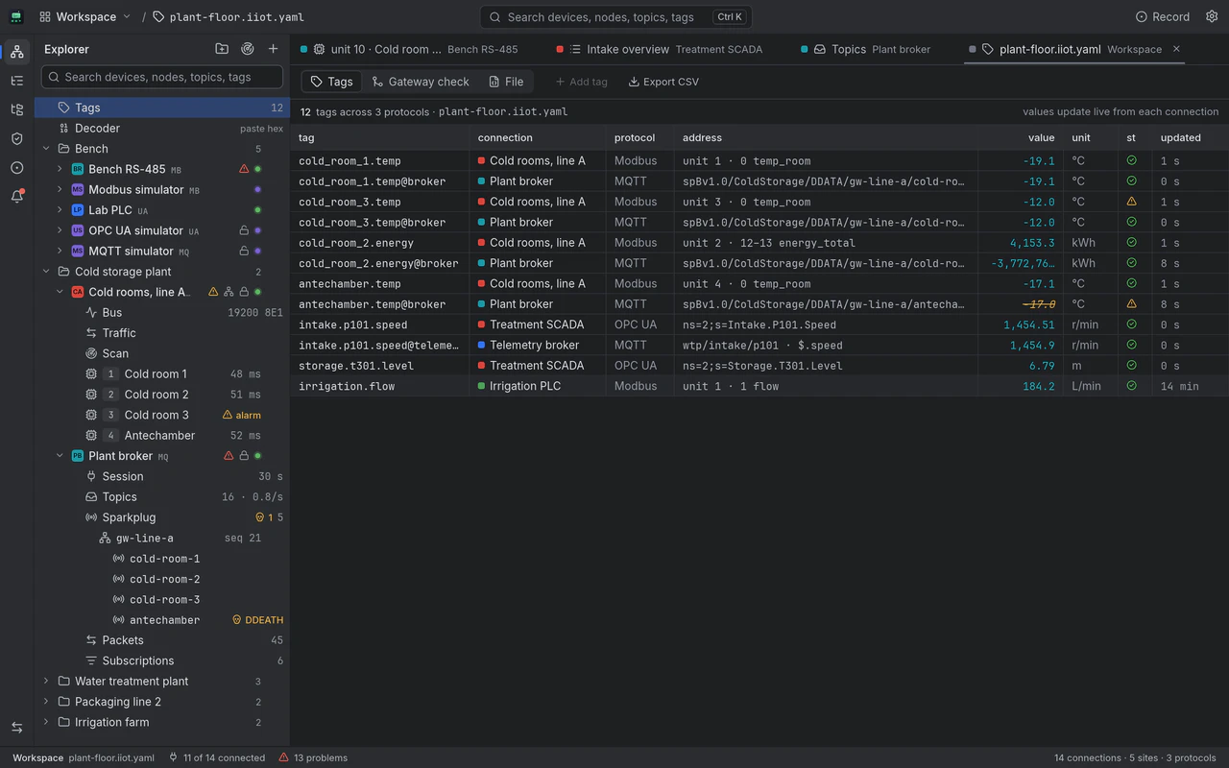The image size is (1229, 768).
Task: Open the security shield view
Action: (x=16, y=138)
